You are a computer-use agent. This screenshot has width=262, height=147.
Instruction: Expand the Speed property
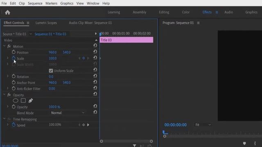[7, 125]
